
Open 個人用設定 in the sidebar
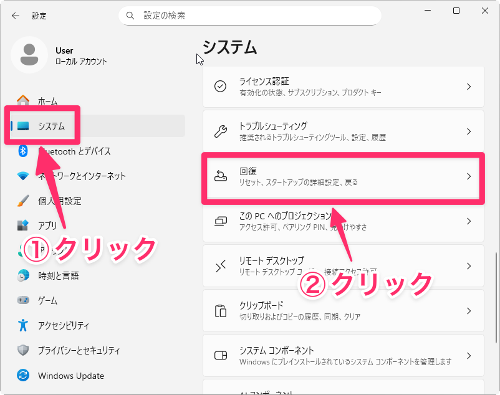(59, 201)
